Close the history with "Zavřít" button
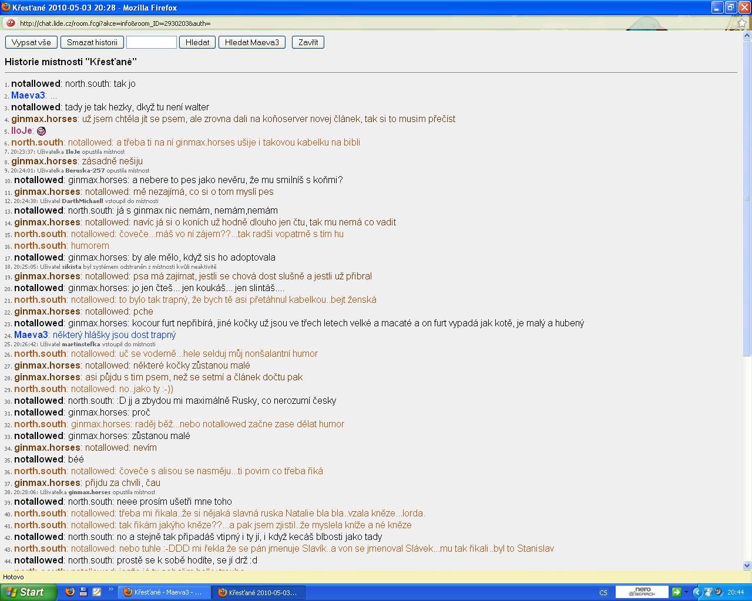The width and height of the screenshot is (752, 601). click(308, 42)
